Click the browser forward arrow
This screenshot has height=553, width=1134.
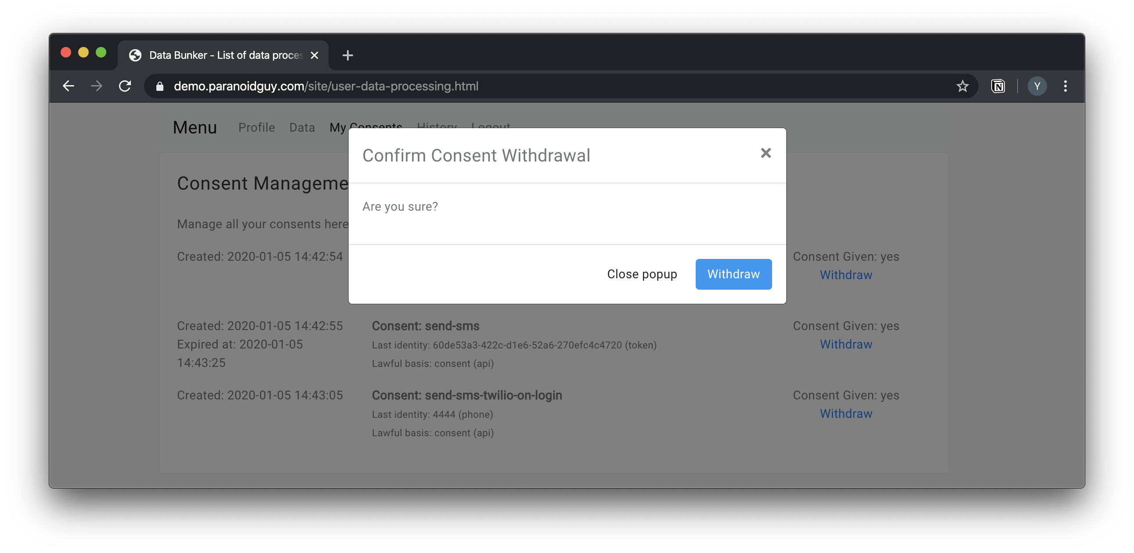tap(97, 86)
